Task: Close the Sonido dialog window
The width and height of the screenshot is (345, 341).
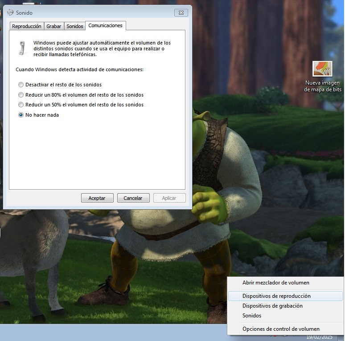Action: coord(181,13)
